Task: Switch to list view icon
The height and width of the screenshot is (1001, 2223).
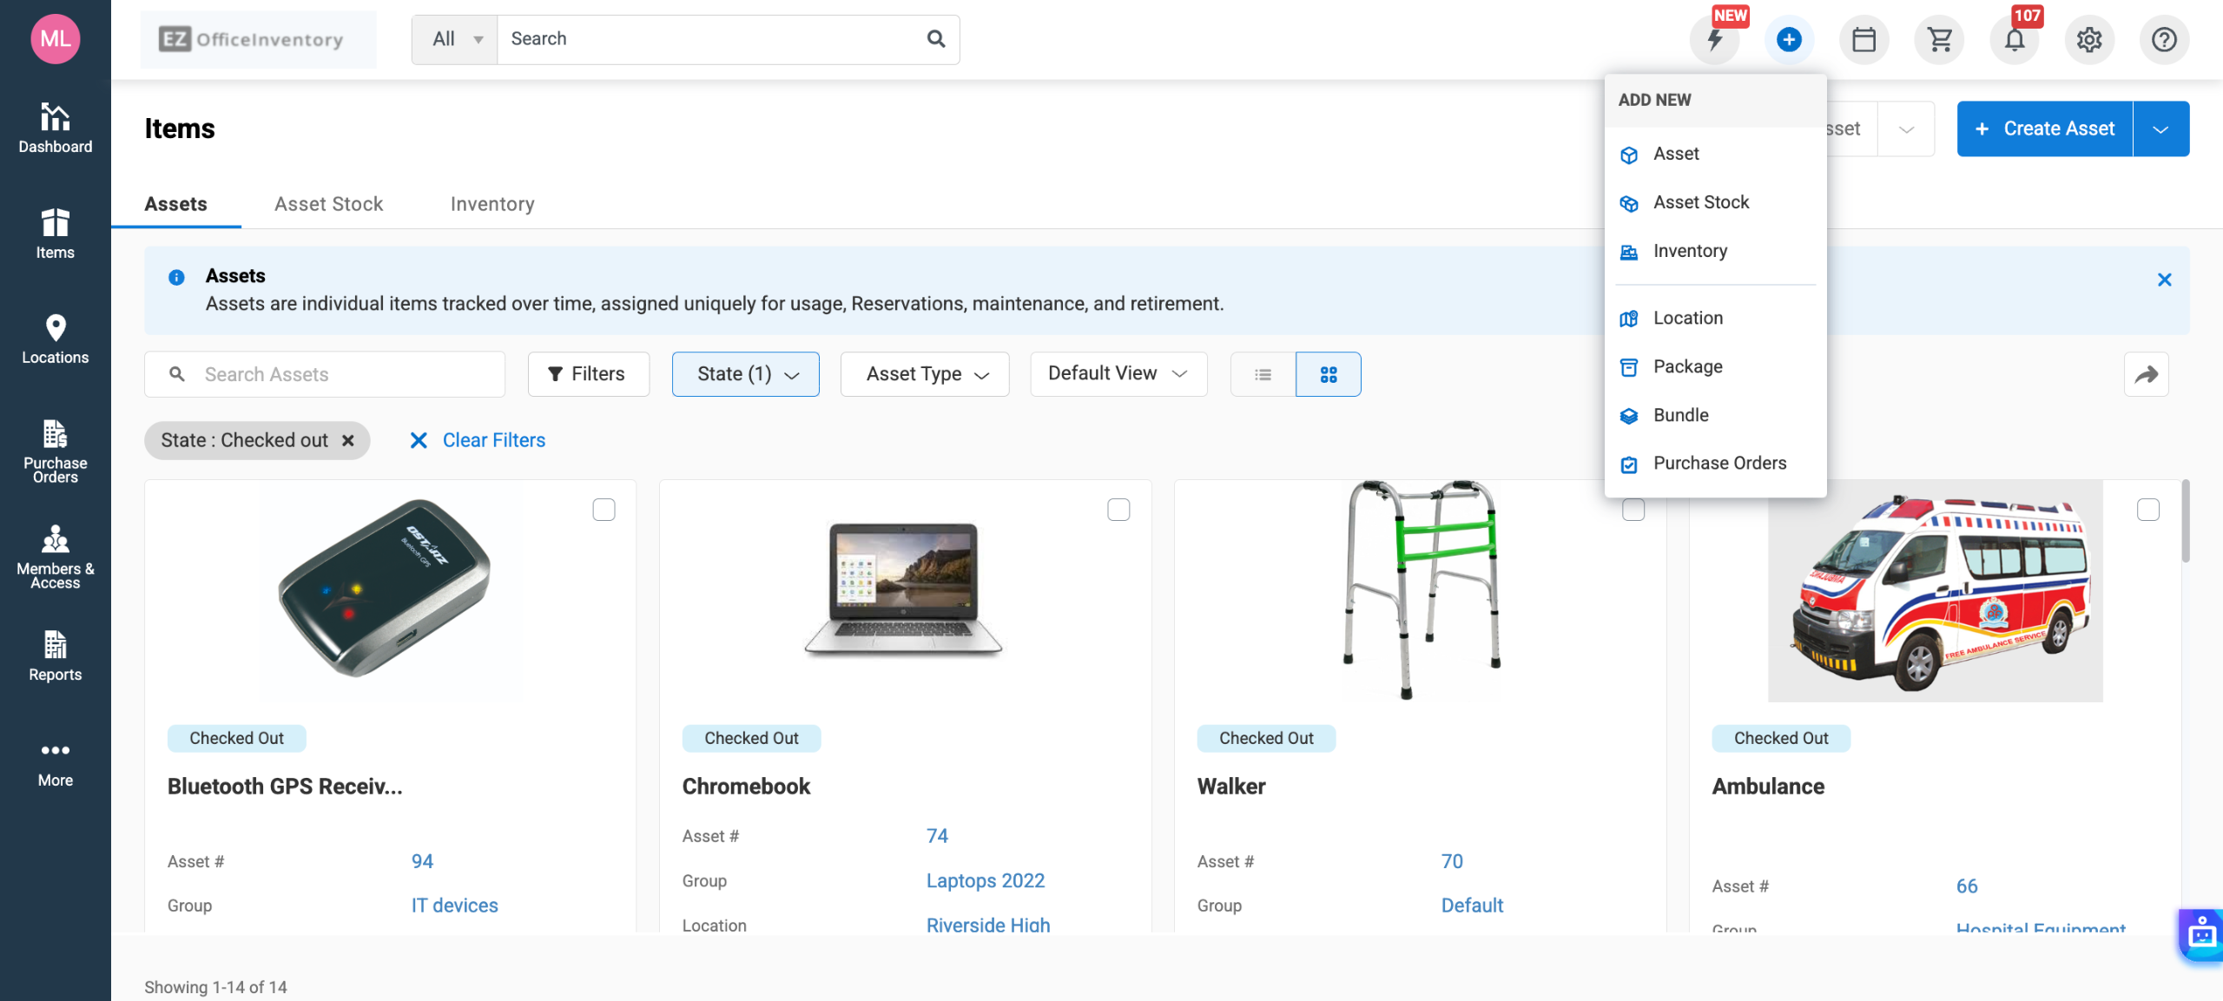Action: point(1263,374)
